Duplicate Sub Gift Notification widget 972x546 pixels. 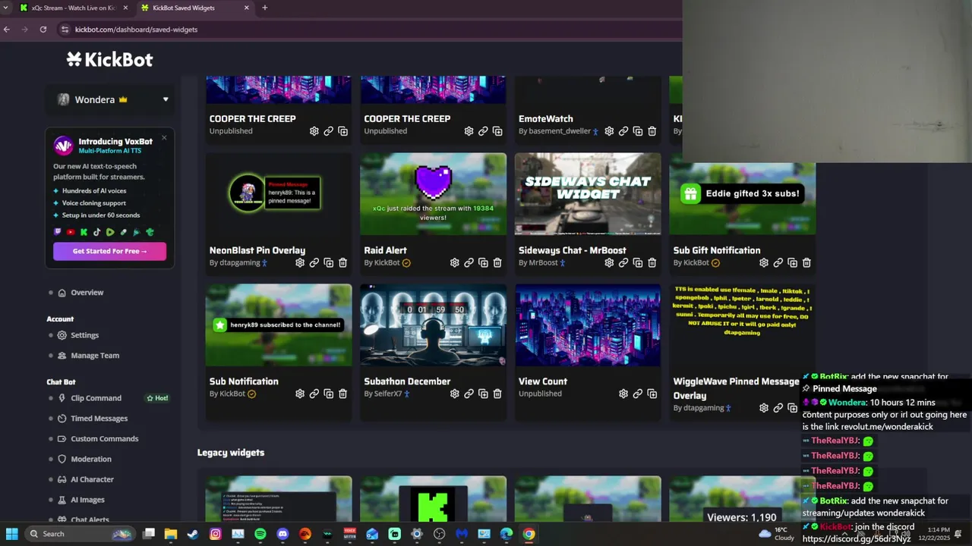tap(792, 262)
